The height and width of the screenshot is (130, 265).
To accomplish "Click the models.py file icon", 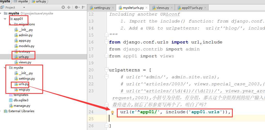I will [16, 46].
